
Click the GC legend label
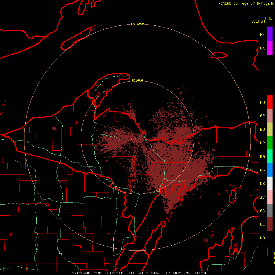(262, 211)
